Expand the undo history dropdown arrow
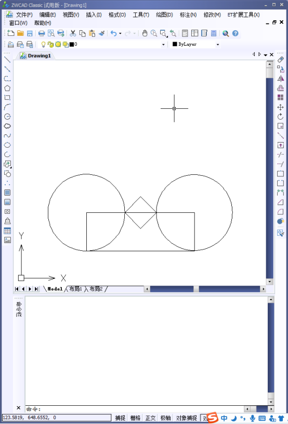This screenshot has height=424, width=288. 120,33
